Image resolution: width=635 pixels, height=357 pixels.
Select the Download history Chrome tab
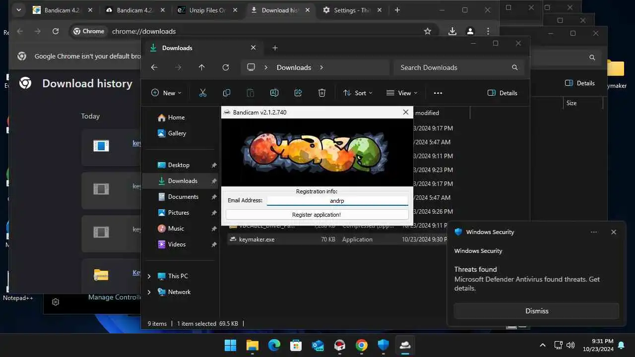(279, 10)
